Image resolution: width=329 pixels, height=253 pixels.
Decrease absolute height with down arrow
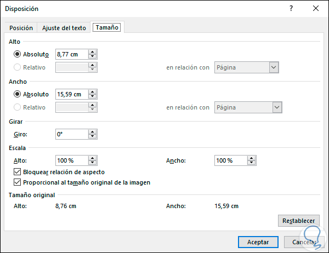tap(92, 57)
